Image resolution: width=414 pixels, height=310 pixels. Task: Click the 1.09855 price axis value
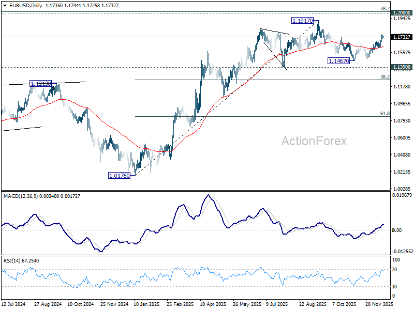point(402,104)
